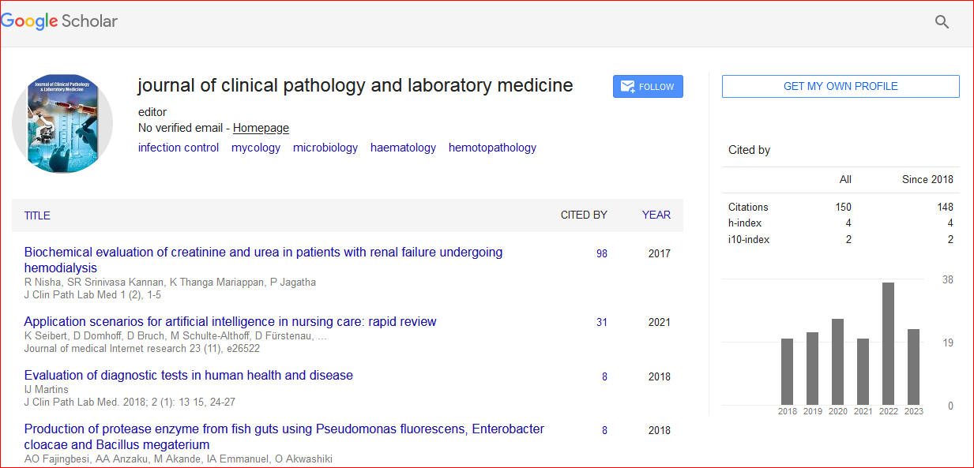The width and height of the screenshot is (974, 468).
Task: Open the journal profile cover image
Action: tap(62, 123)
